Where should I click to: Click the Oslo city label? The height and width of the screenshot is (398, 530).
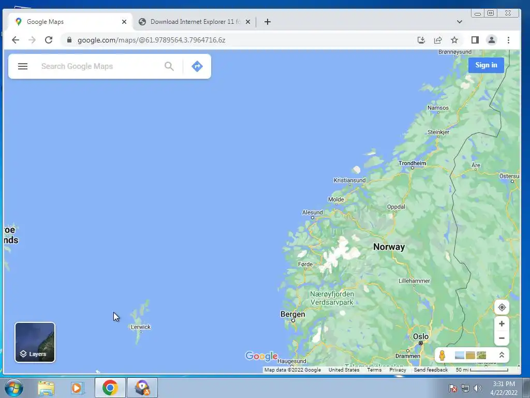(420, 337)
